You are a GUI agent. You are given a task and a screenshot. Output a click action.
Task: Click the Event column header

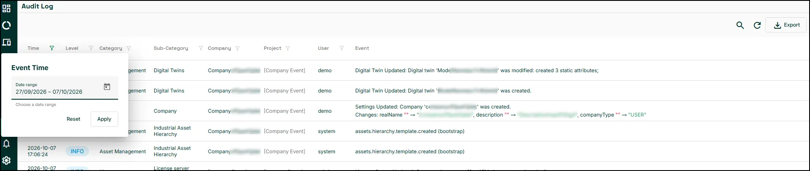362,48
